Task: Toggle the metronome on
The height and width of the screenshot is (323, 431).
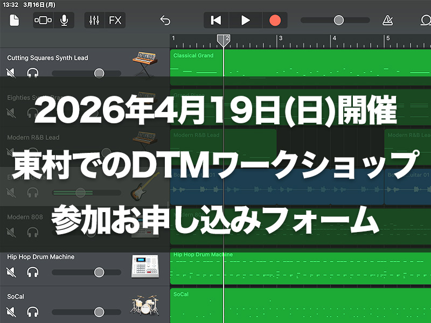Action: [x=387, y=20]
